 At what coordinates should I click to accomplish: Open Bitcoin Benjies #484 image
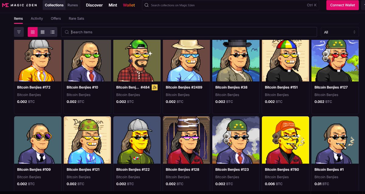137,60
